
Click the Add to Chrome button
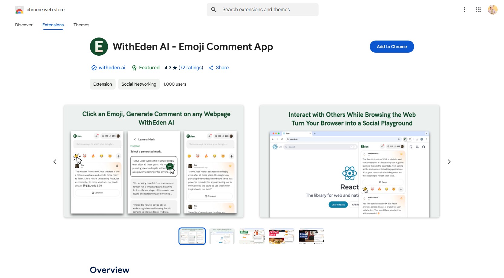tap(391, 47)
